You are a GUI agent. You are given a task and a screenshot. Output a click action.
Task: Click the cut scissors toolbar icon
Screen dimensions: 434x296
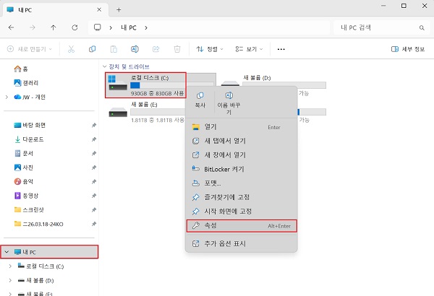coord(71,49)
